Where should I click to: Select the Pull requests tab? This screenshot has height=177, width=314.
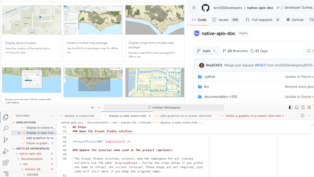[263, 20]
